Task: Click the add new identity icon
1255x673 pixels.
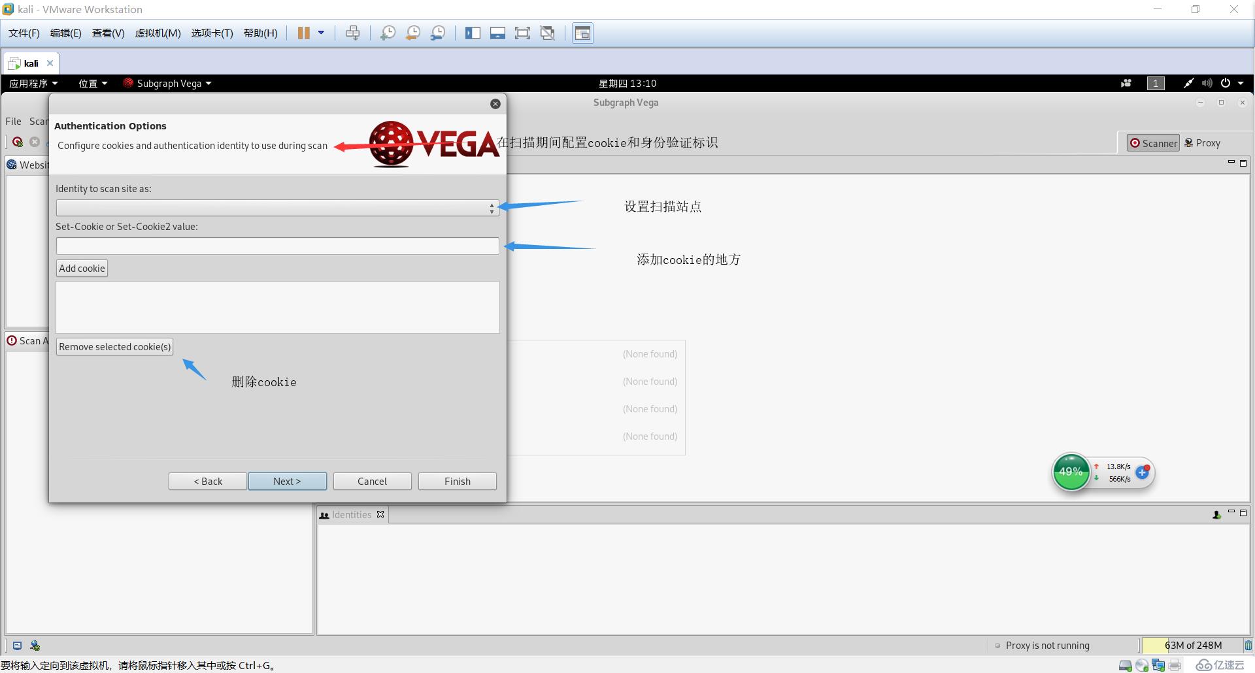Action: pos(1216,515)
